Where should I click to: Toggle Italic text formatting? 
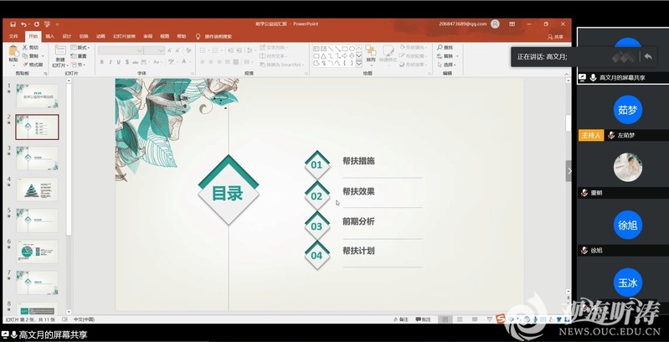109,61
